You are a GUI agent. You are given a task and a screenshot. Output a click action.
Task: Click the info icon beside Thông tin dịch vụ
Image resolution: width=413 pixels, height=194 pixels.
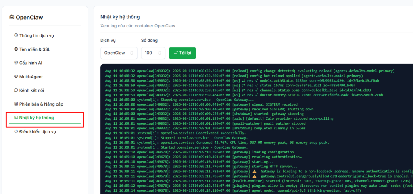[16, 35]
